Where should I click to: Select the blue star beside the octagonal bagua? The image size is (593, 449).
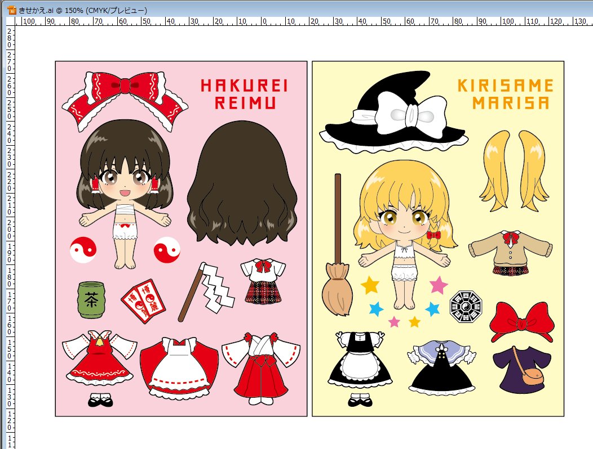click(x=433, y=308)
